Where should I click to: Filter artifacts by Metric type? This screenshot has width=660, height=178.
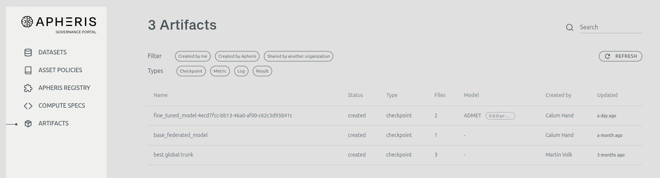click(x=220, y=71)
